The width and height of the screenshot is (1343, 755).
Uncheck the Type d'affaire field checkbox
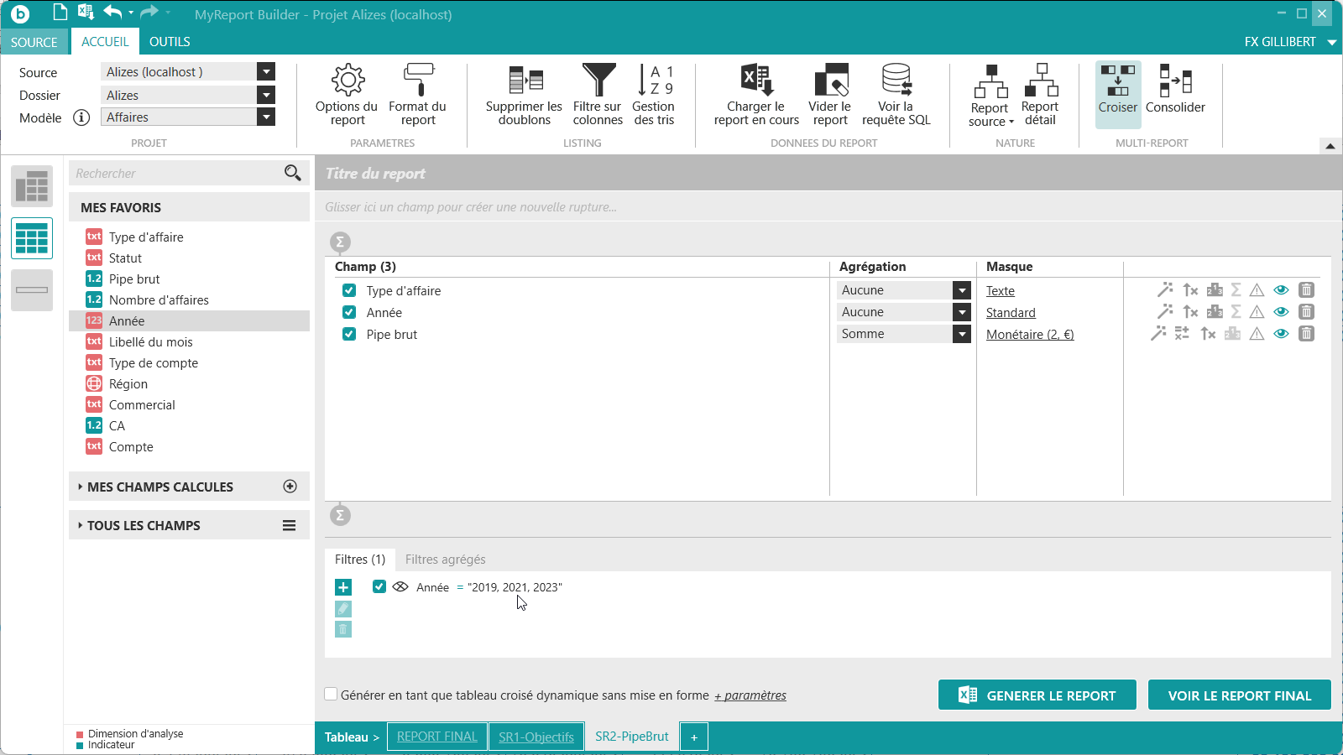349,291
